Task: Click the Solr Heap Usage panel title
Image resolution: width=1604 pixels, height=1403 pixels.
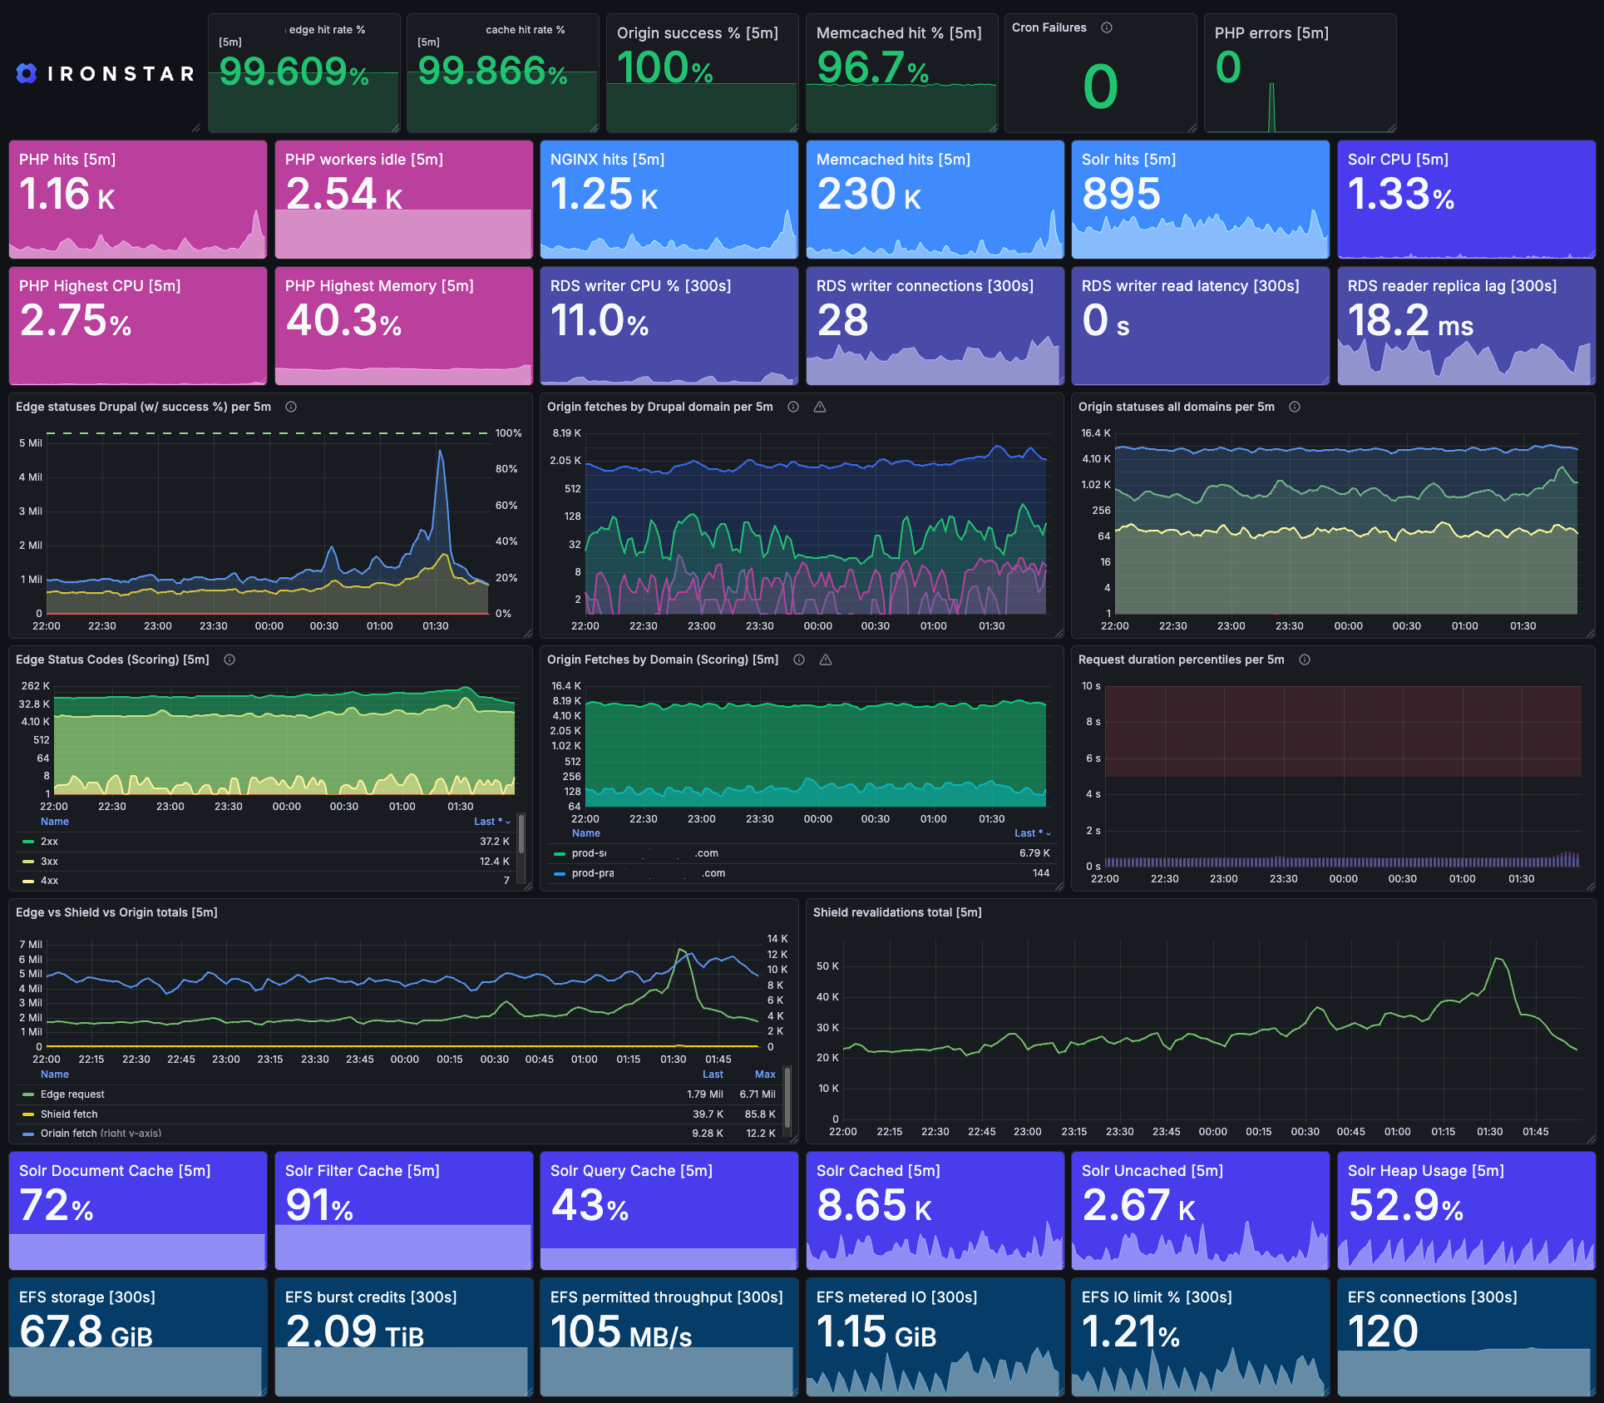Action: point(1427,1170)
